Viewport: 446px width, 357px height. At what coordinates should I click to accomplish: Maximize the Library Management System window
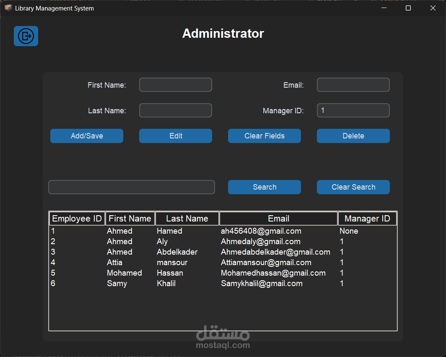click(408, 8)
